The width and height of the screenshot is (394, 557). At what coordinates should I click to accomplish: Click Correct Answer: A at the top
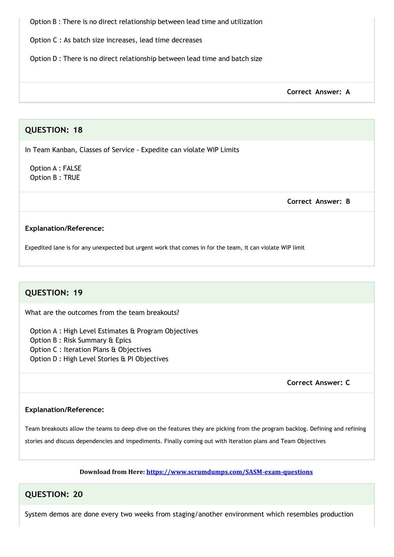tap(319, 92)
